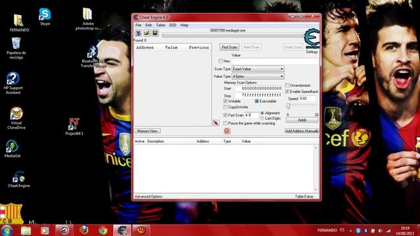This screenshot has height=236, width=420.
Task: Open the FERNANDO folder on desktop
Action: coord(19,23)
